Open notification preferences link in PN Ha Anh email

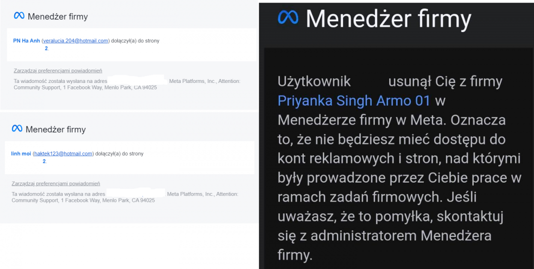click(58, 71)
